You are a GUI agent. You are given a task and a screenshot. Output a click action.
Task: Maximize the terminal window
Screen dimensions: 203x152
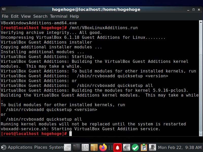pos(194,10)
